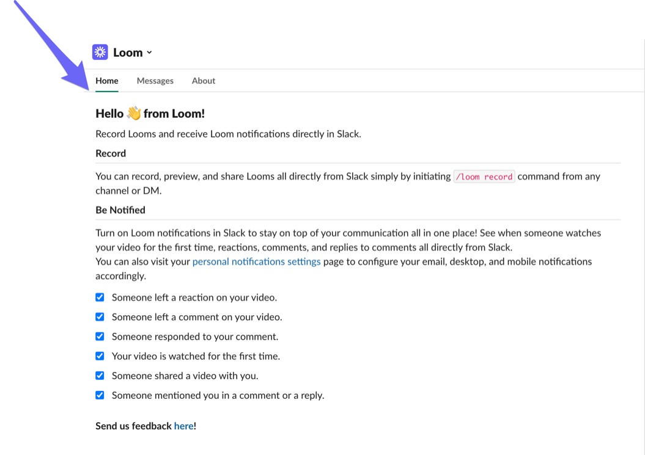Open the personal notifications settings link

[256, 261]
